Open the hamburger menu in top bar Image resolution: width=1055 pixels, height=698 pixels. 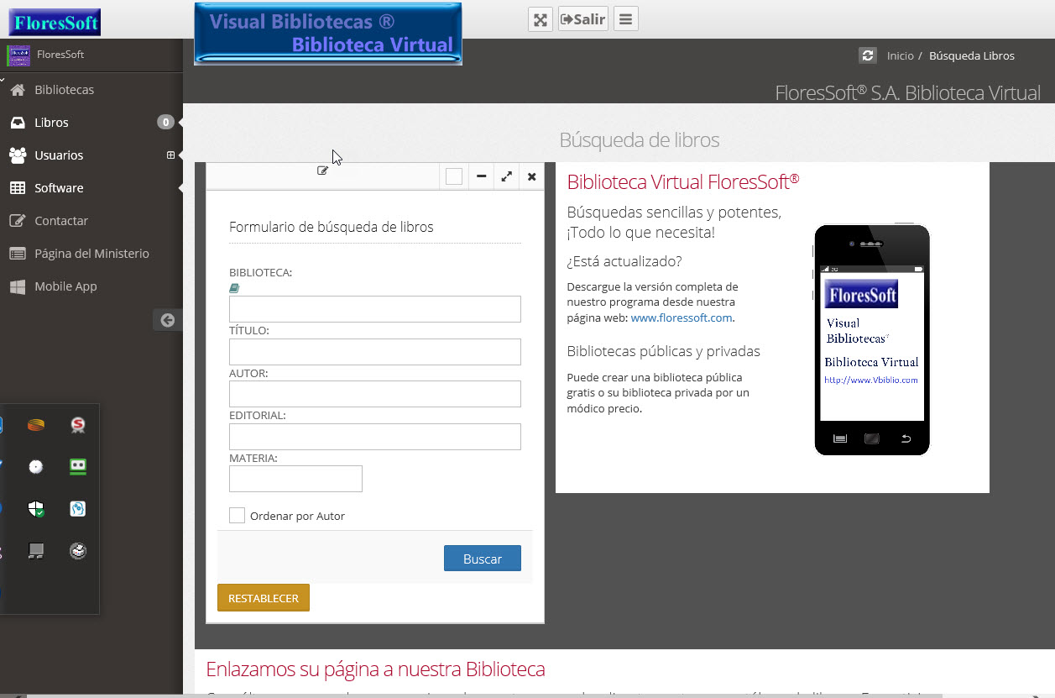(x=626, y=19)
